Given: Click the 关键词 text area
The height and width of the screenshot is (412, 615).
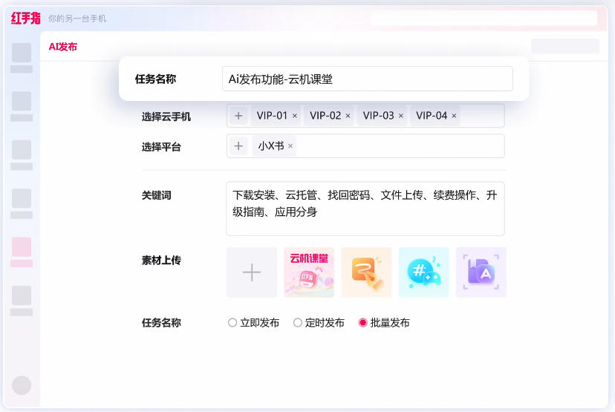Looking at the screenshot, I should click(365, 209).
